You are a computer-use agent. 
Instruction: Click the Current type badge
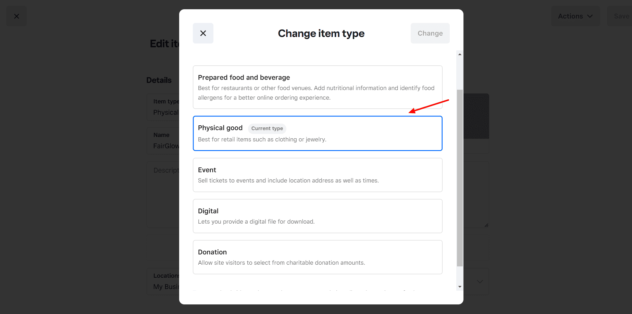(267, 128)
